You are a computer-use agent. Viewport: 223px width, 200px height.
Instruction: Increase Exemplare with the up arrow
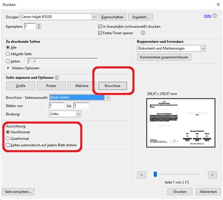[x=39, y=25]
